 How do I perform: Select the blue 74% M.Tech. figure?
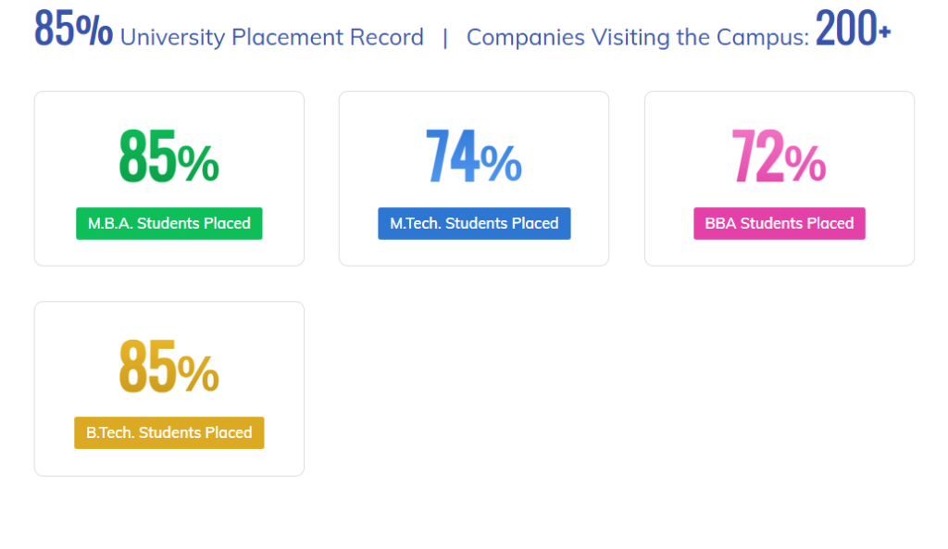(474, 156)
